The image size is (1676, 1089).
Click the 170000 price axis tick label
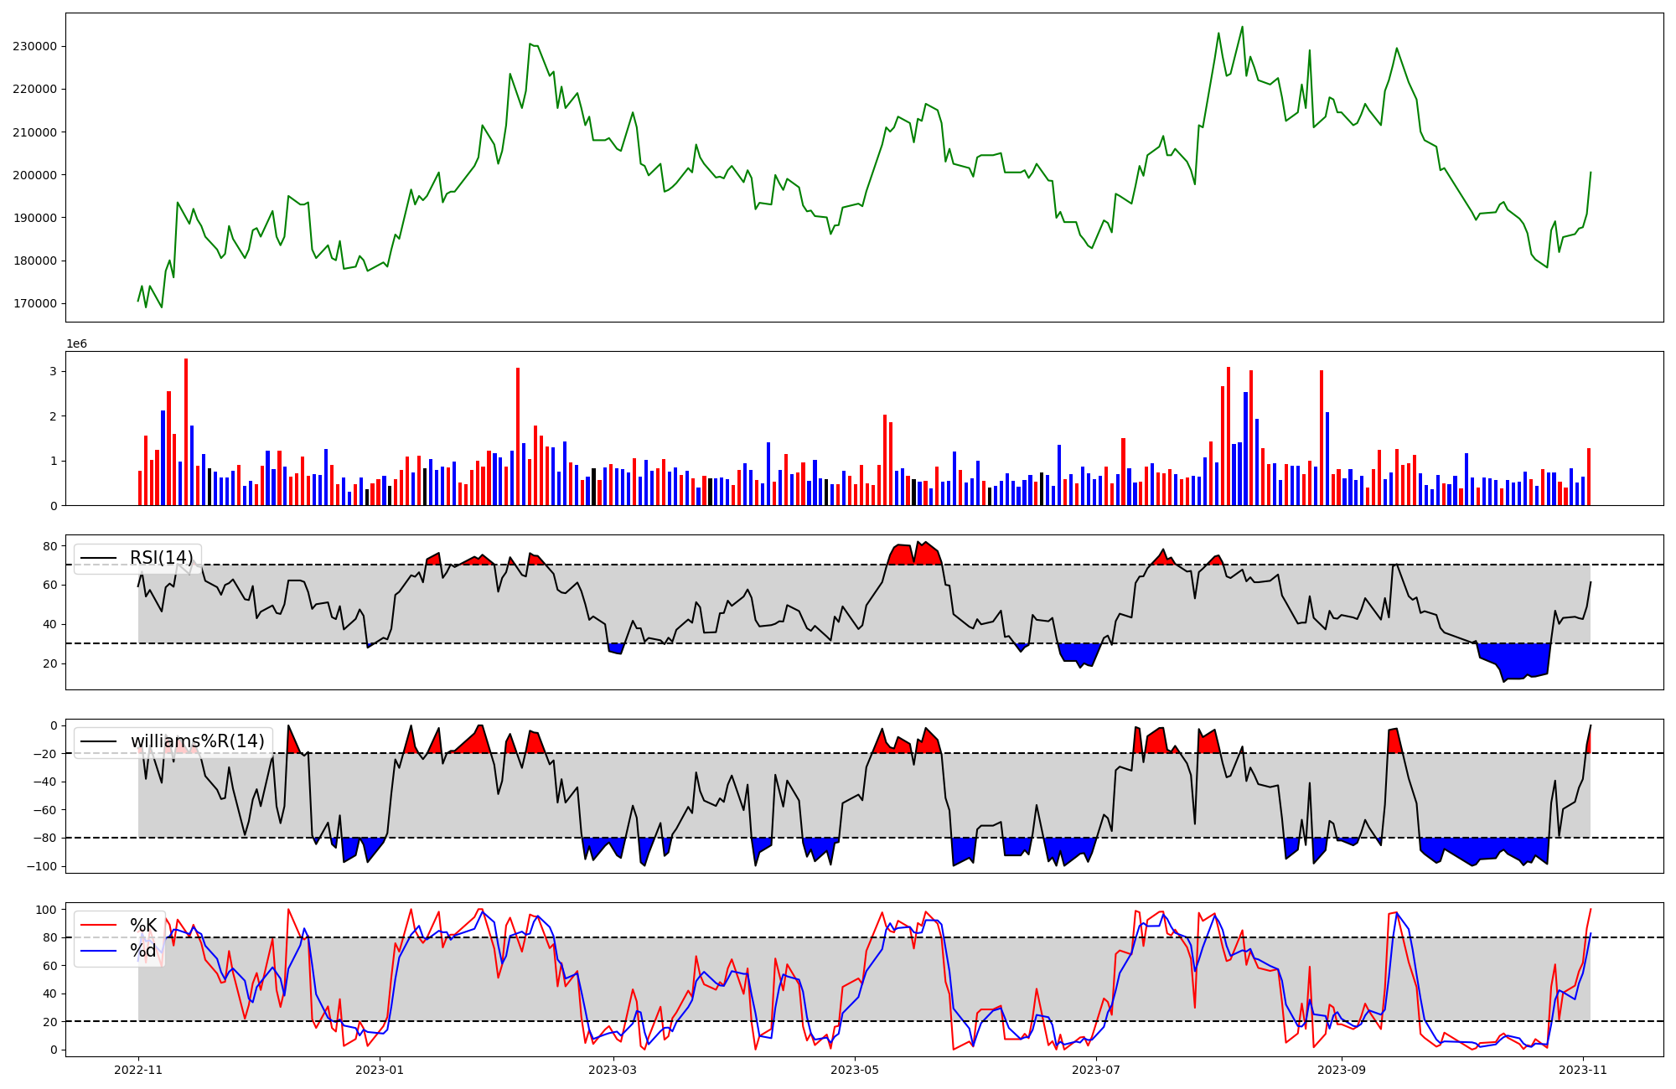click(34, 303)
